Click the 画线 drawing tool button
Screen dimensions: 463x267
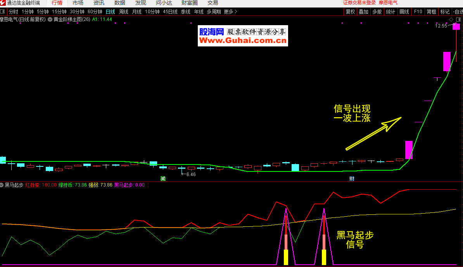(404, 12)
